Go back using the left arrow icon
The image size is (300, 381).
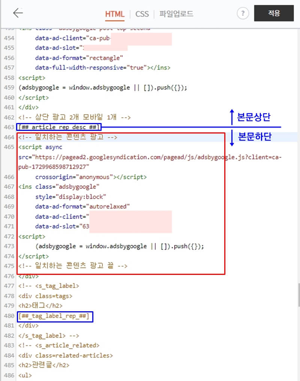click(x=18, y=13)
